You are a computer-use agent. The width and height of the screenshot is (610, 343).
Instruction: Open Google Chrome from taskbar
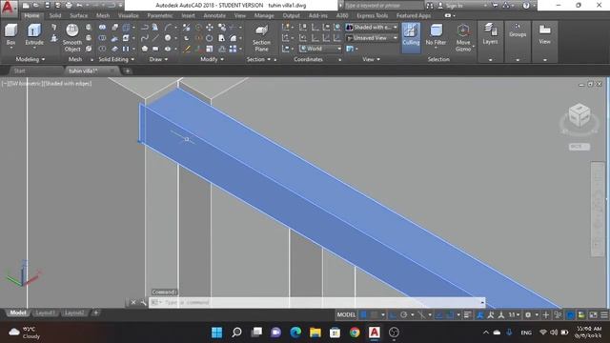coord(354,333)
